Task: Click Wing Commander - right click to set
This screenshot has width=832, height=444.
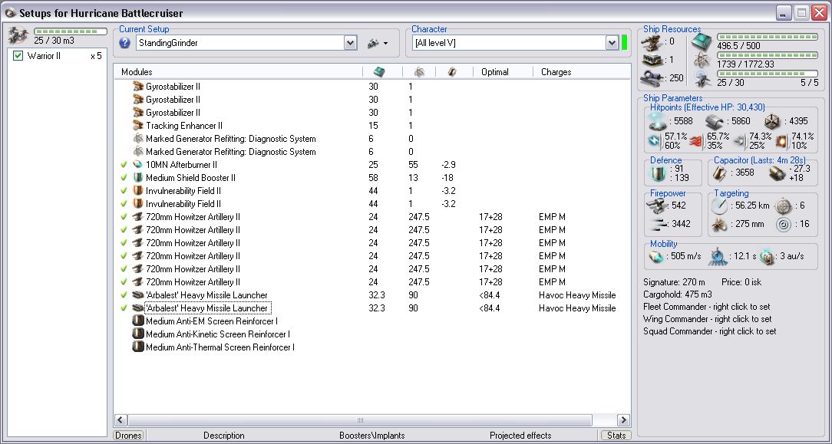Action: (x=708, y=319)
